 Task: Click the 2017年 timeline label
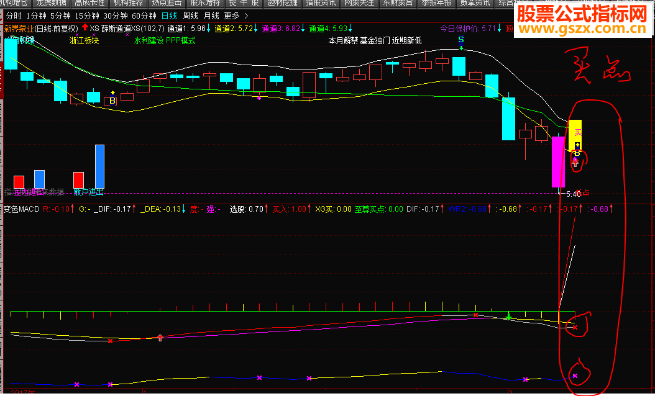pos(23,393)
